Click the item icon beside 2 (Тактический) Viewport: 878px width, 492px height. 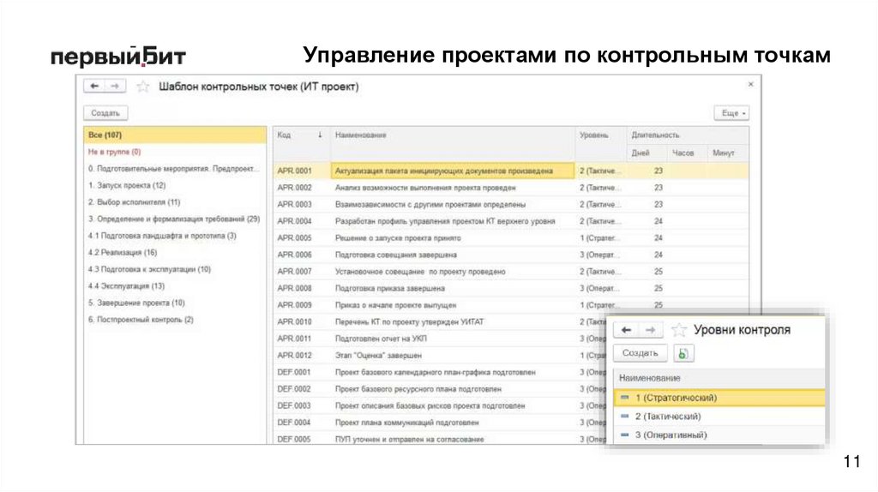625,416
